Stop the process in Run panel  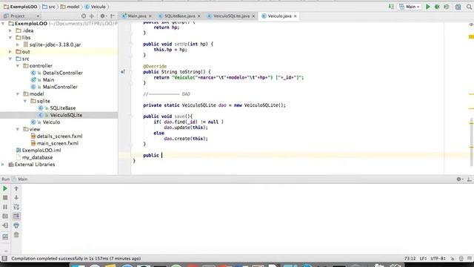[5, 198]
